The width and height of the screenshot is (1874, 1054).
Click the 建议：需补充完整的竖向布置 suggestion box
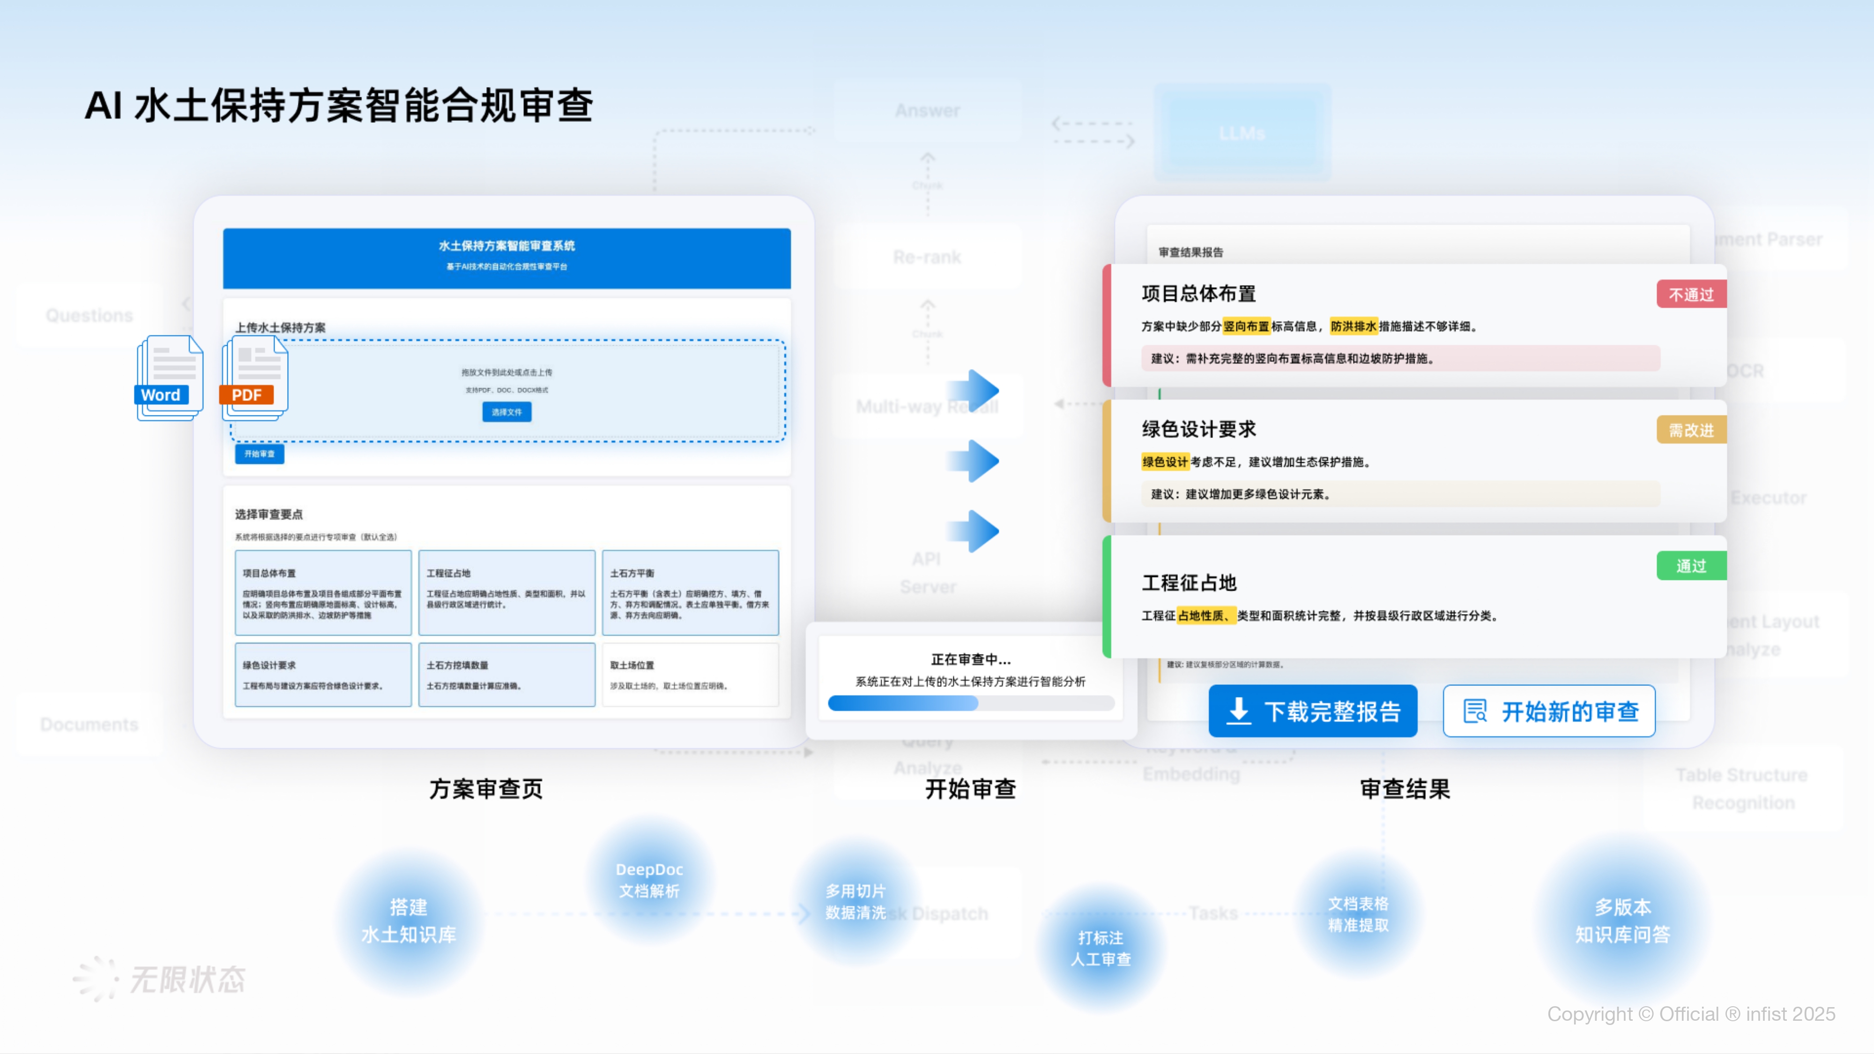click(1400, 358)
